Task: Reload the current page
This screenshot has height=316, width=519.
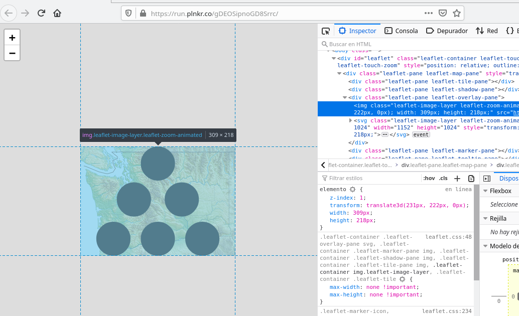Action: coord(41,13)
